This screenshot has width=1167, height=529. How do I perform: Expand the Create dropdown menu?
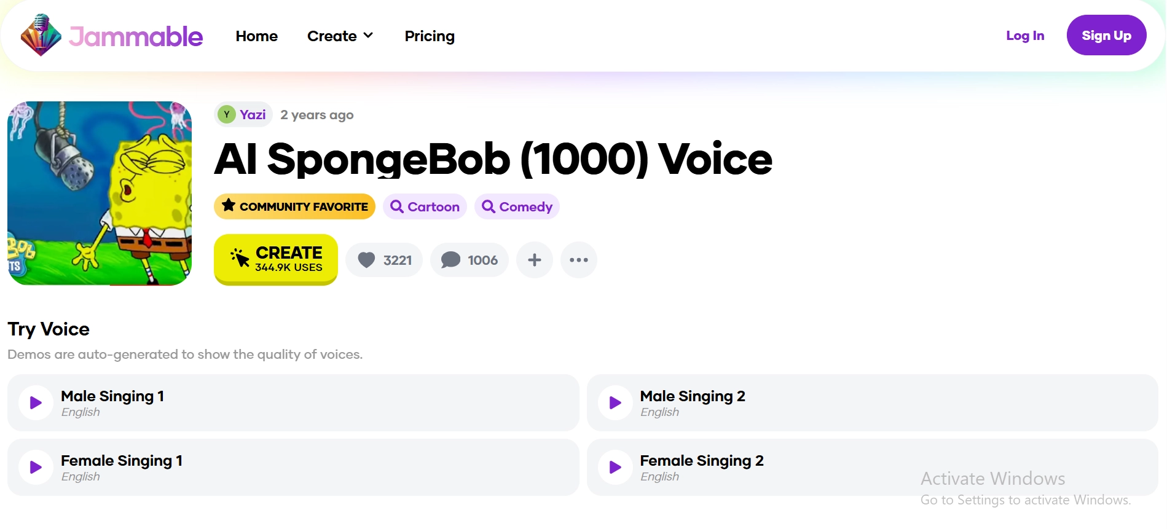340,36
